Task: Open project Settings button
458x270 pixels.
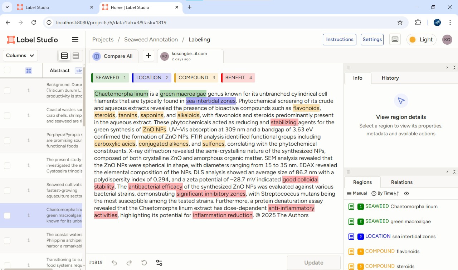Action: click(x=372, y=40)
